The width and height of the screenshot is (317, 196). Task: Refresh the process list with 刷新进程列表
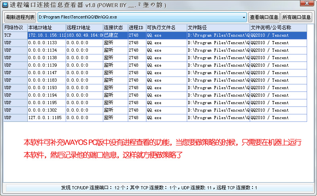(x=20, y=17)
